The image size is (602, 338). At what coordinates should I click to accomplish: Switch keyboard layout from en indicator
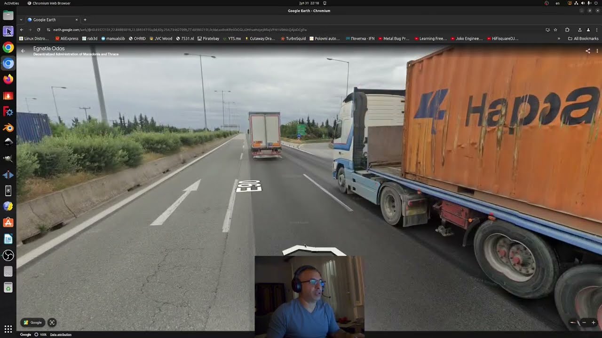(x=558, y=3)
